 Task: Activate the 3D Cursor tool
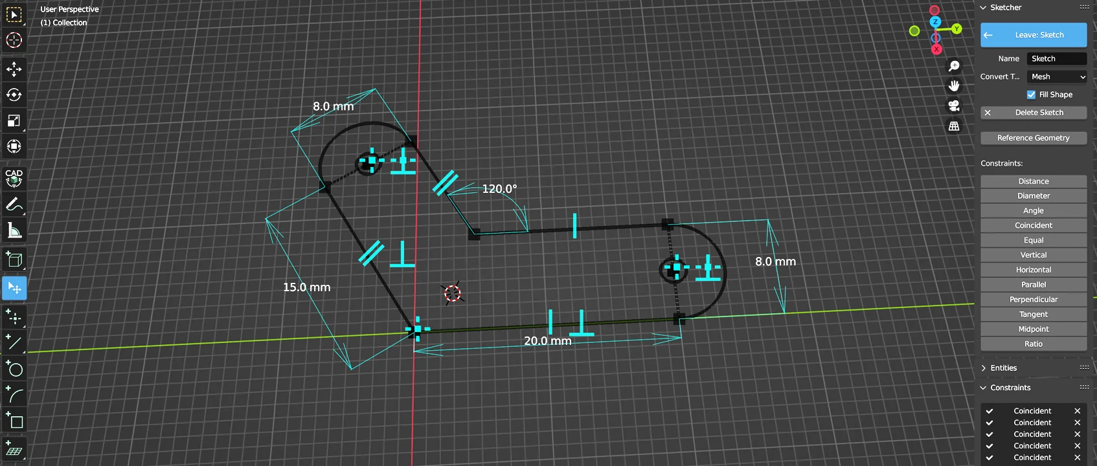[14, 40]
